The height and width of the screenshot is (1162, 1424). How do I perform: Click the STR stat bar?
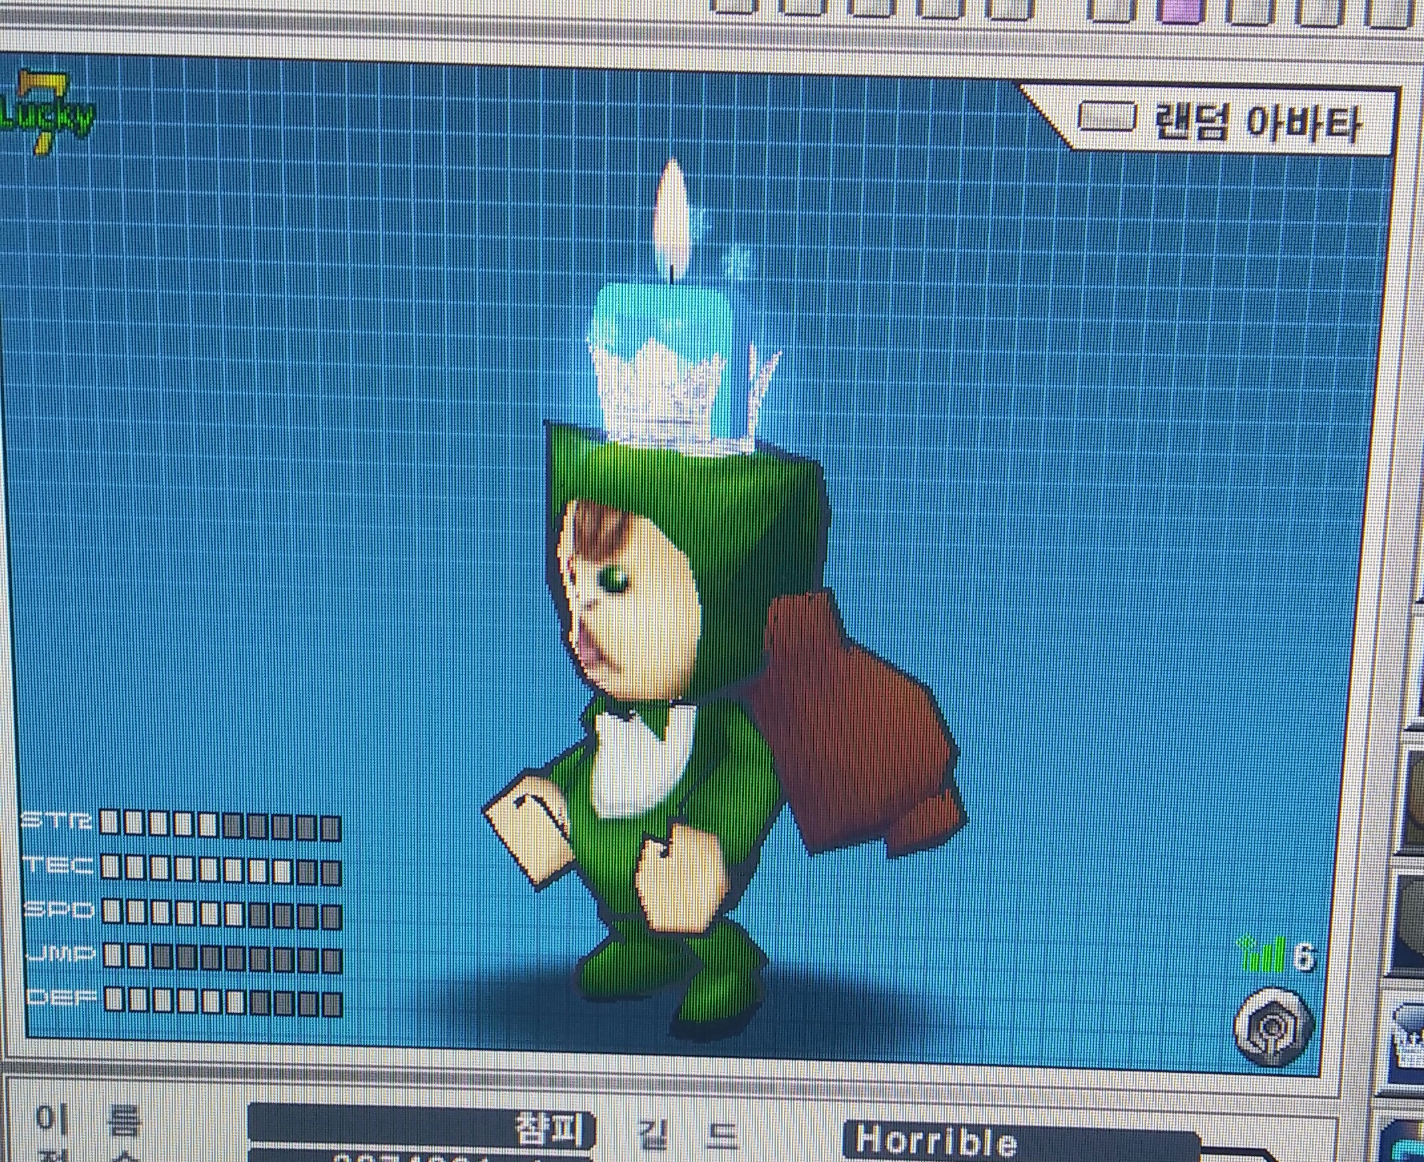pyautogui.click(x=220, y=825)
